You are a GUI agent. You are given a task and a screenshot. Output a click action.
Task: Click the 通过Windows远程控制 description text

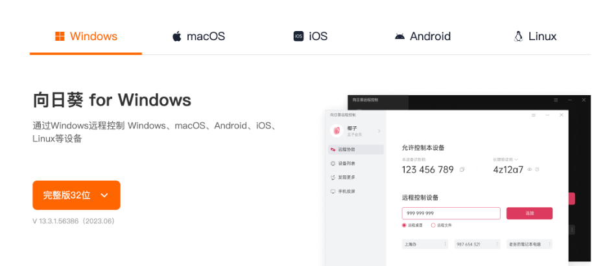(x=155, y=132)
